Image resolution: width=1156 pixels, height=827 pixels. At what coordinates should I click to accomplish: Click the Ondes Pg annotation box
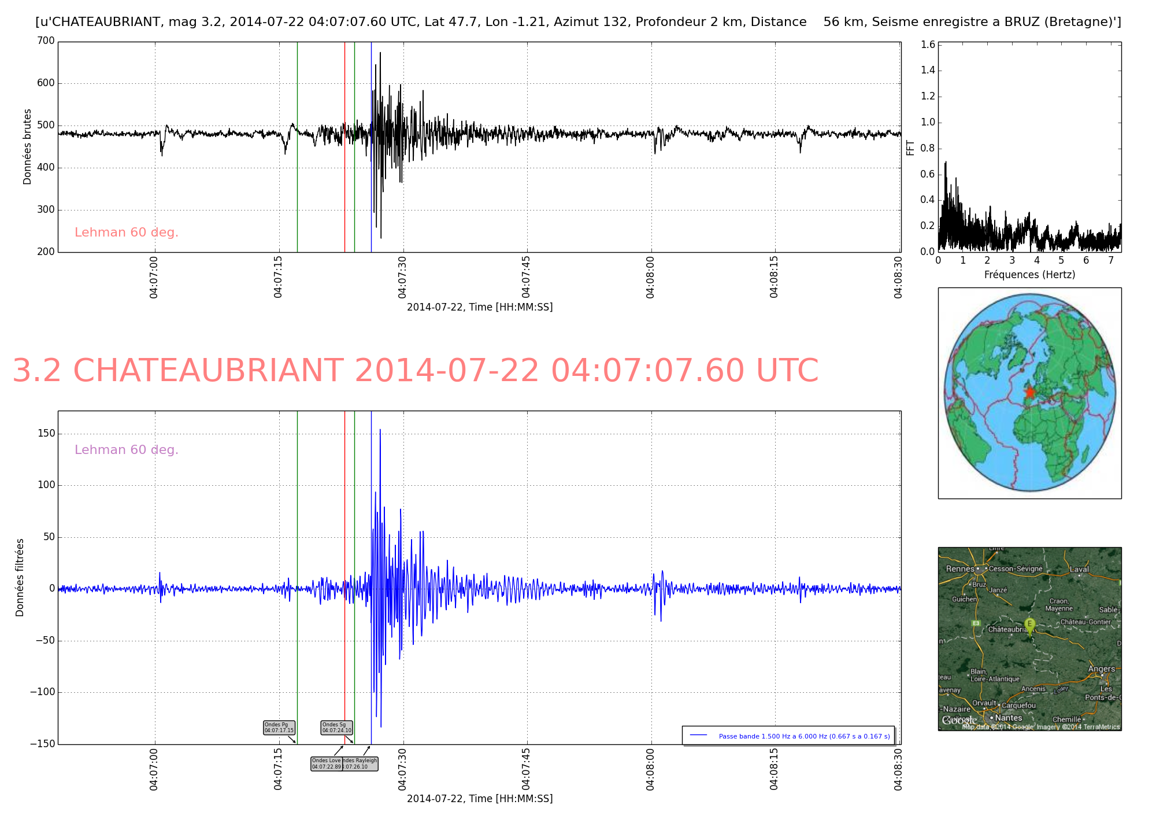point(279,728)
